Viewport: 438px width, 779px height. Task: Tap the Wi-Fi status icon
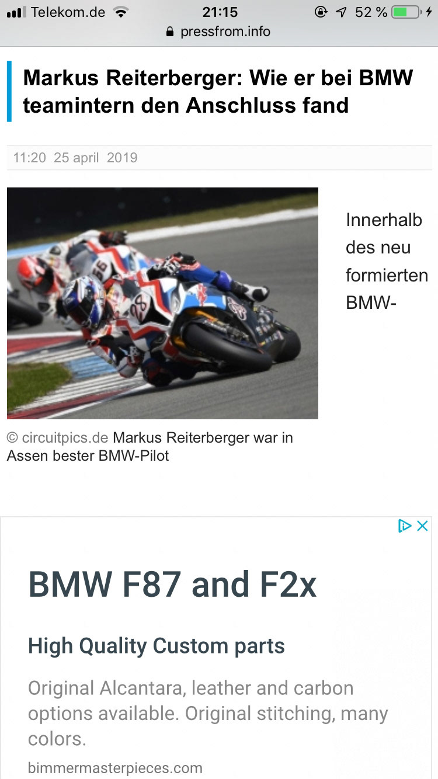point(121,12)
